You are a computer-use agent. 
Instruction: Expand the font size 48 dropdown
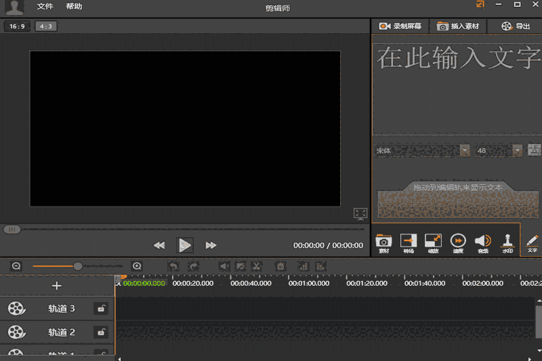(x=518, y=150)
